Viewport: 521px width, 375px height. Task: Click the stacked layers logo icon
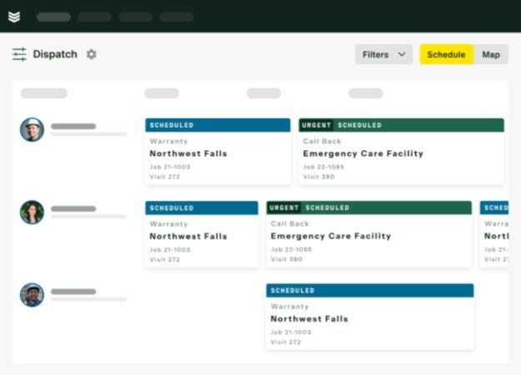coord(14,17)
